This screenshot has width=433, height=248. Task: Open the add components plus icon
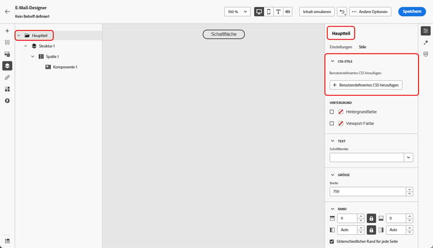pyautogui.click(x=7, y=31)
